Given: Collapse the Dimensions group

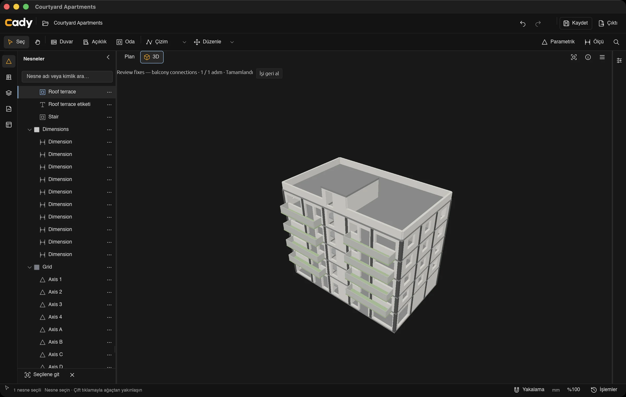Looking at the screenshot, I should [x=29, y=130].
